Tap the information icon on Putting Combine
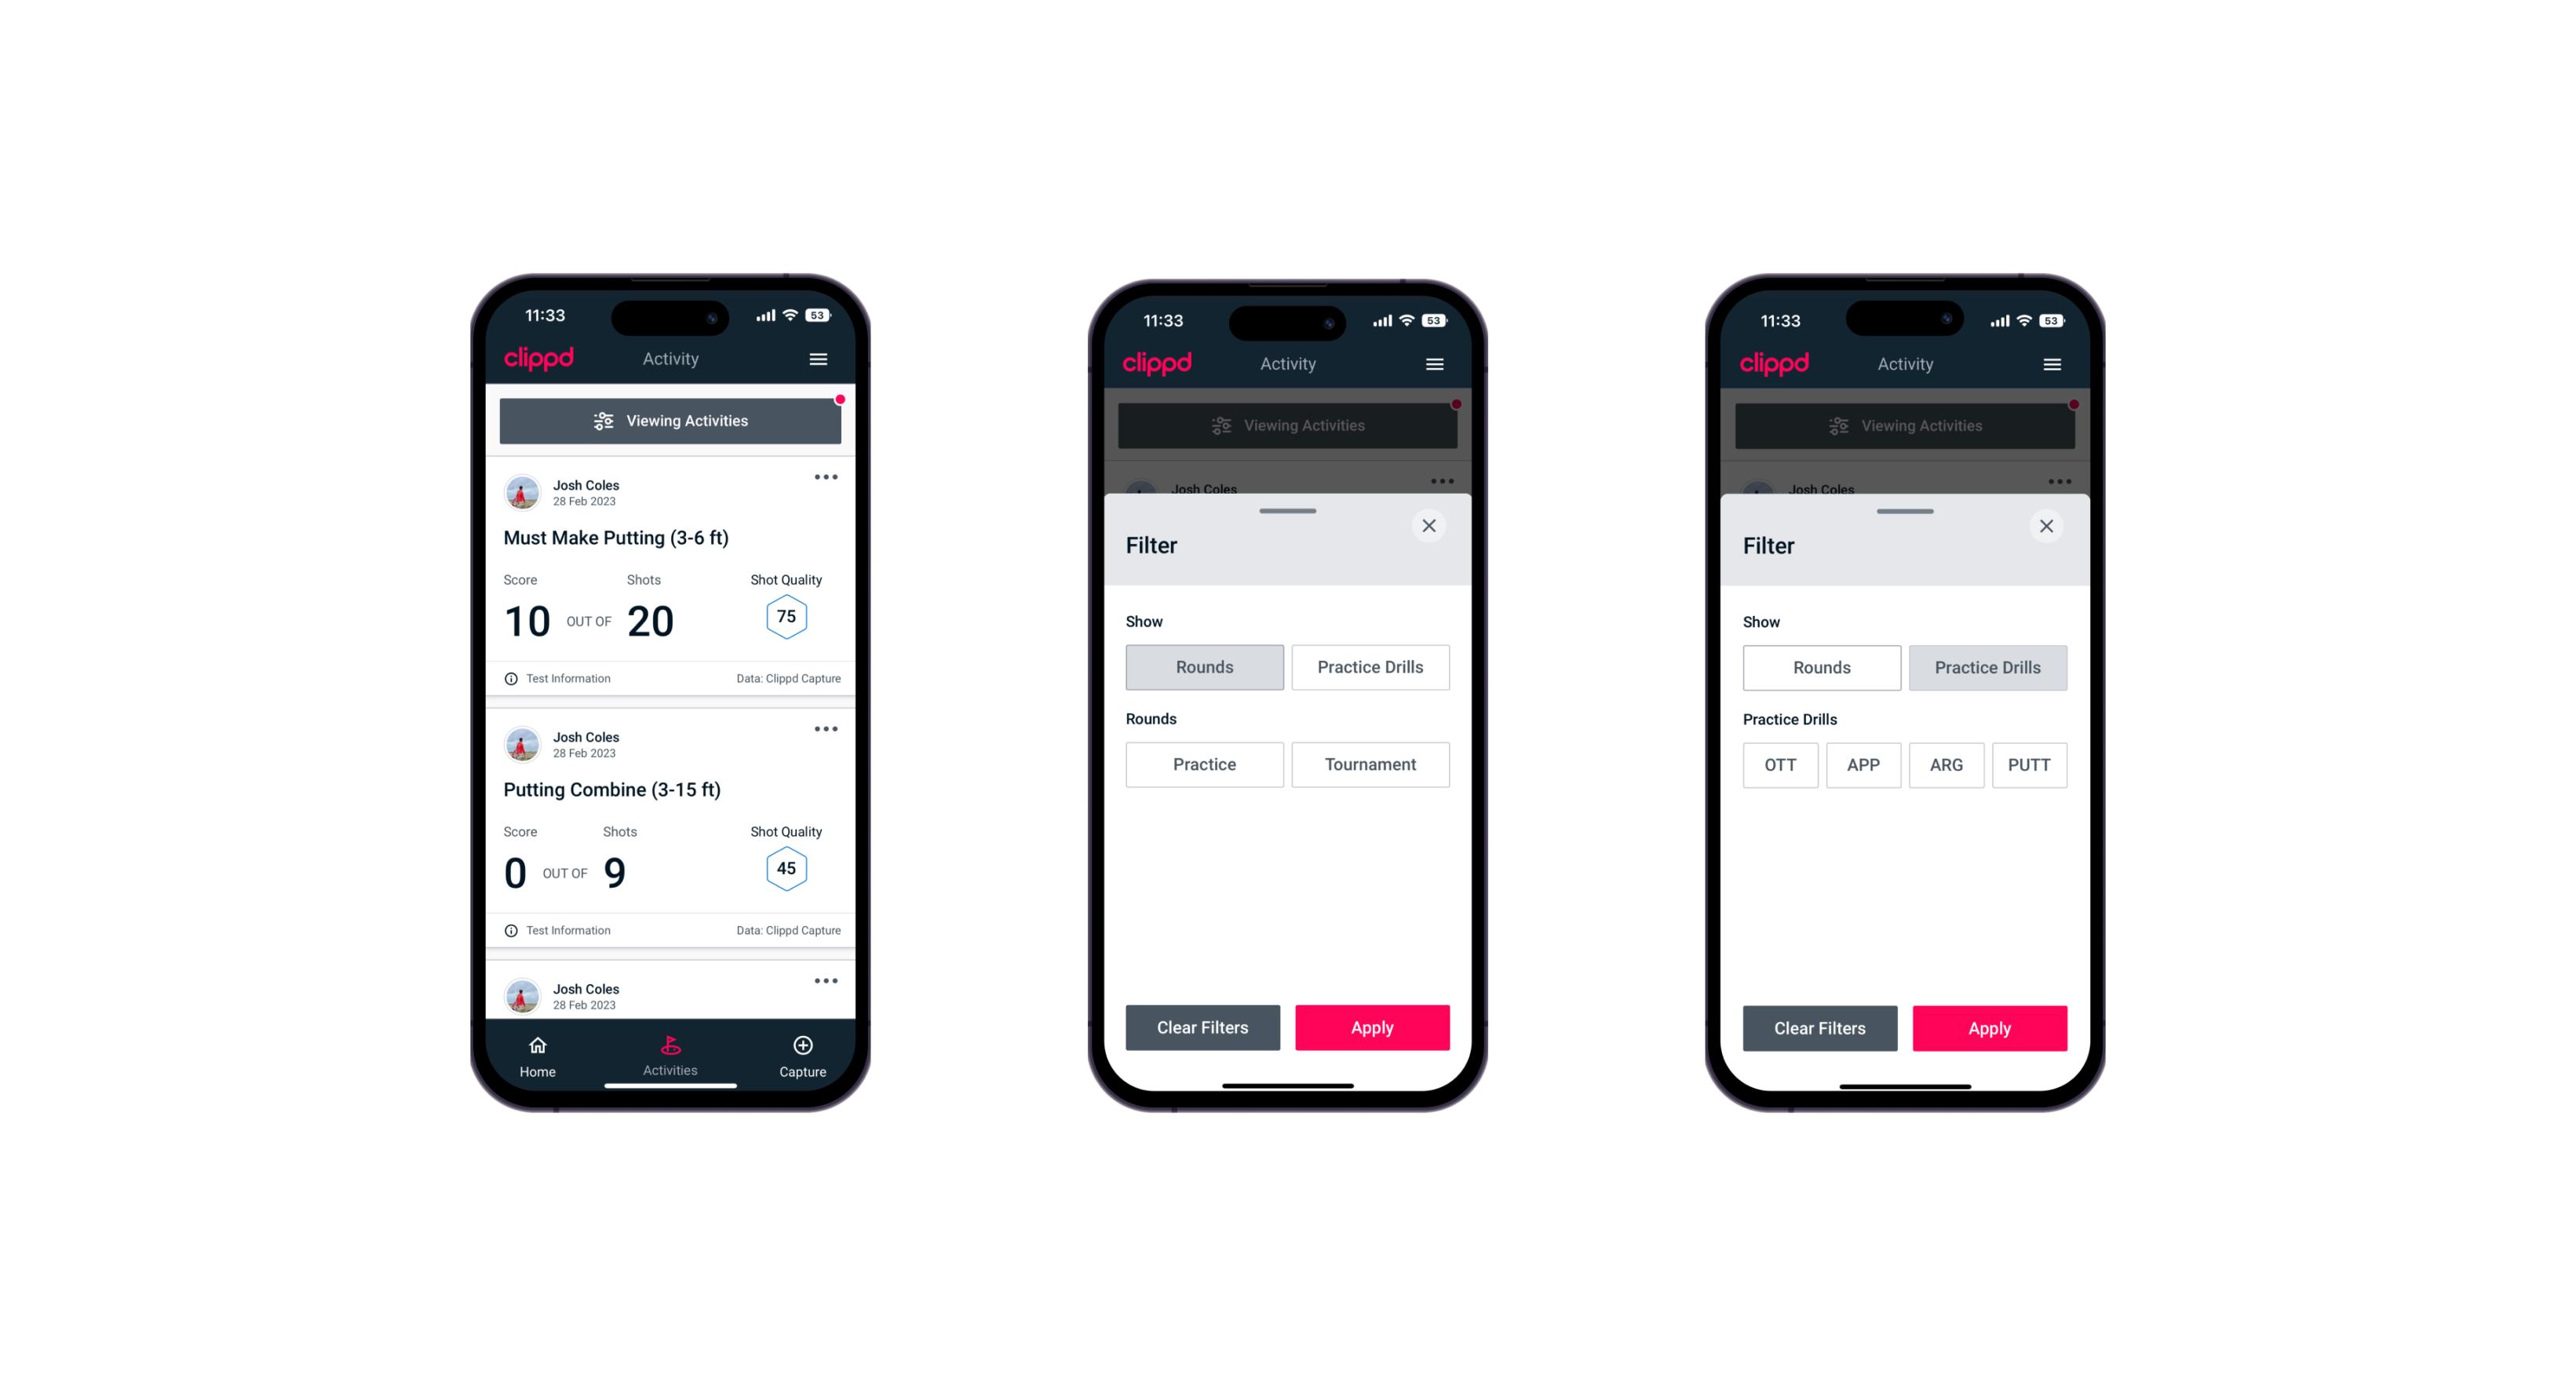This screenshot has height=1386, width=2576. (510, 928)
